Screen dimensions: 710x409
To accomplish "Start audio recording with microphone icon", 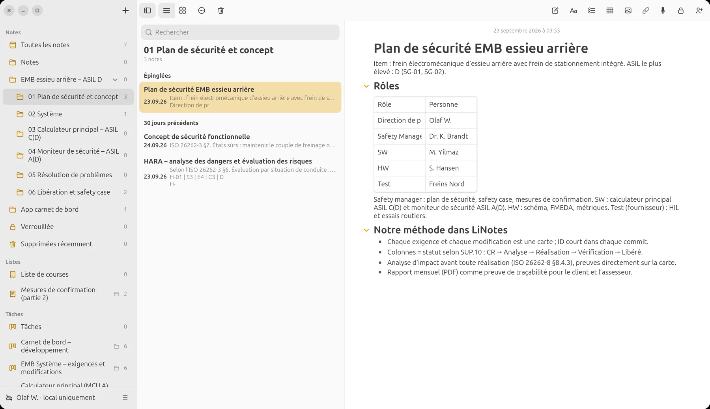I will click(x=663, y=11).
